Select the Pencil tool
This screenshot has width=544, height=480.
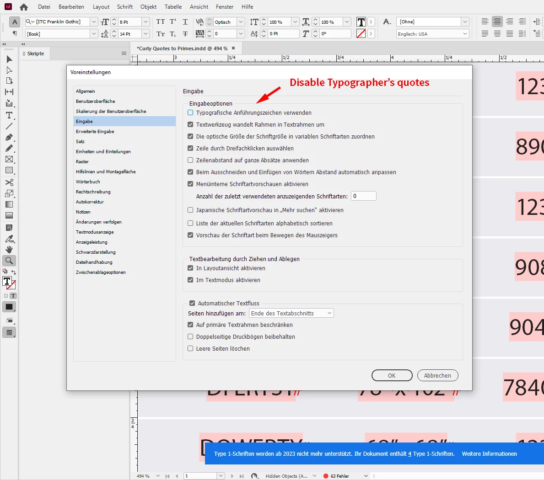coord(9,148)
